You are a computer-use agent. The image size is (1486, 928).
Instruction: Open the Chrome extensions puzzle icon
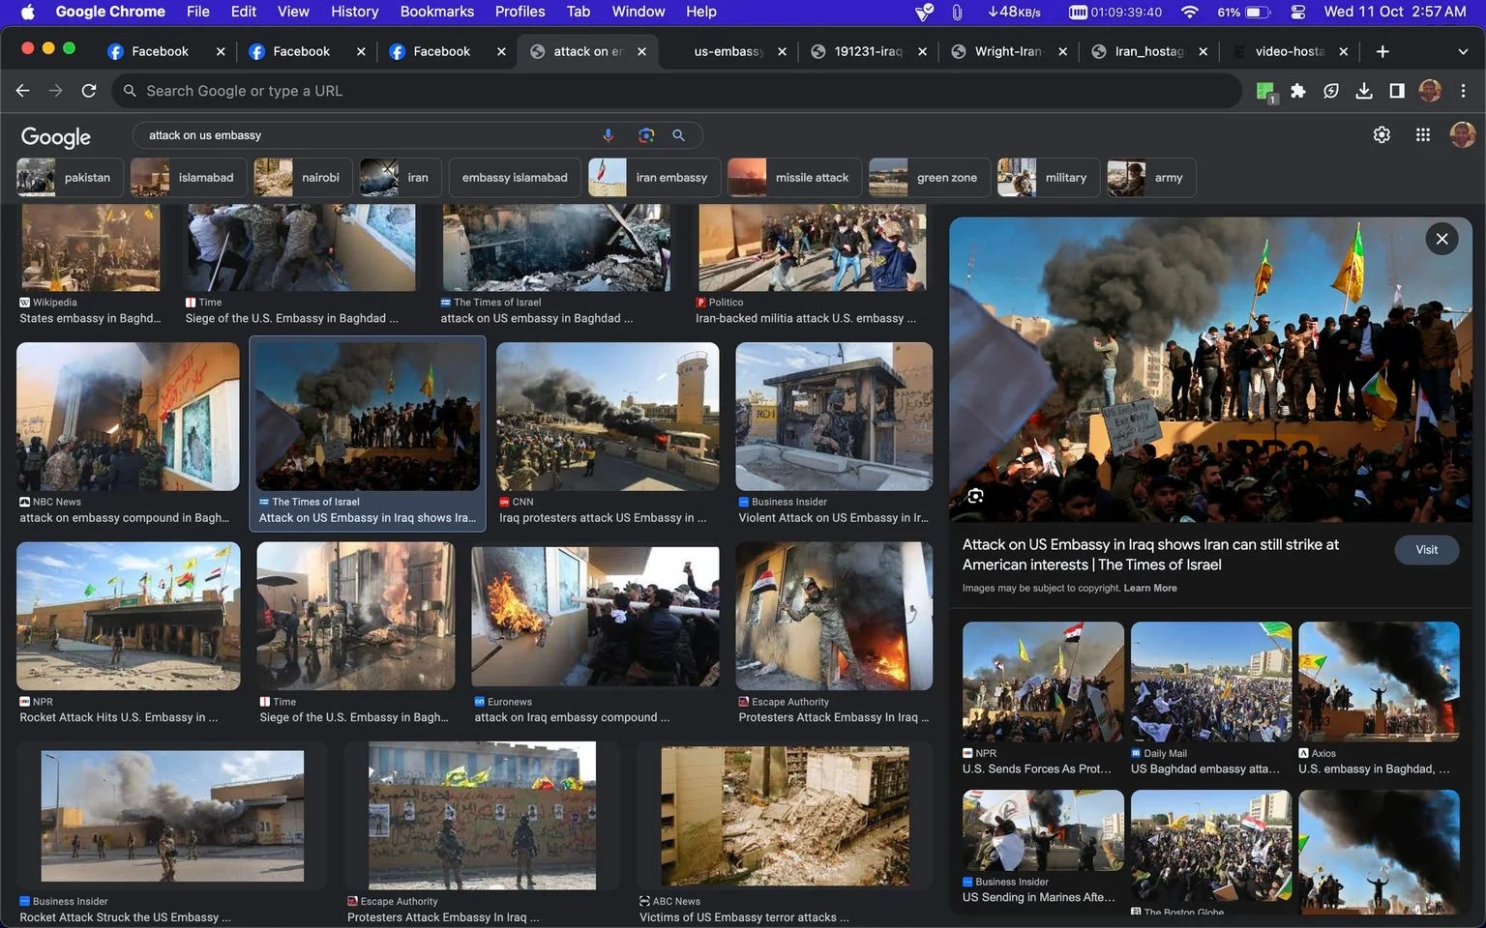tap(1298, 91)
